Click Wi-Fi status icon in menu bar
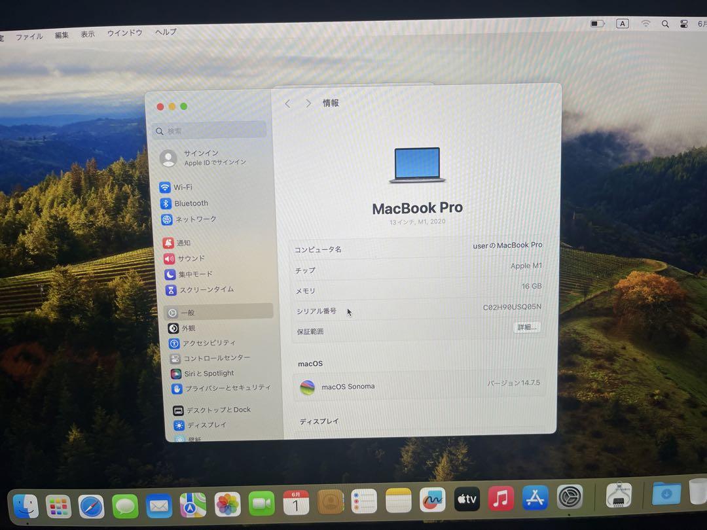 click(x=645, y=24)
